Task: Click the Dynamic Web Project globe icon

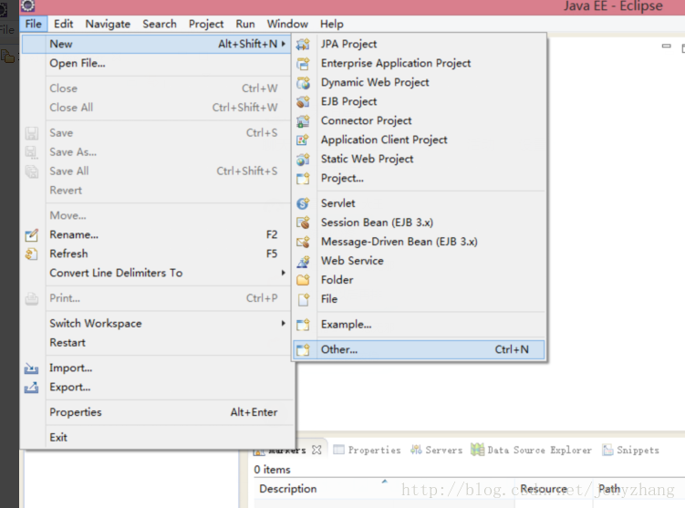Action: point(303,83)
